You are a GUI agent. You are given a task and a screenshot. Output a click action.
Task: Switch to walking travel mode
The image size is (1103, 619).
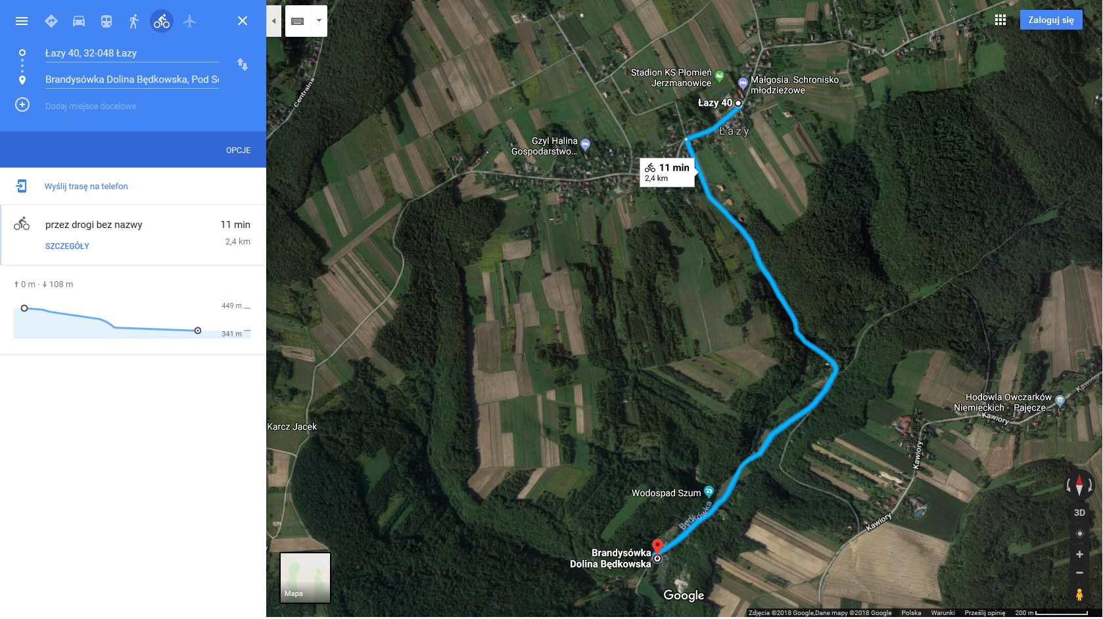[134, 21]
